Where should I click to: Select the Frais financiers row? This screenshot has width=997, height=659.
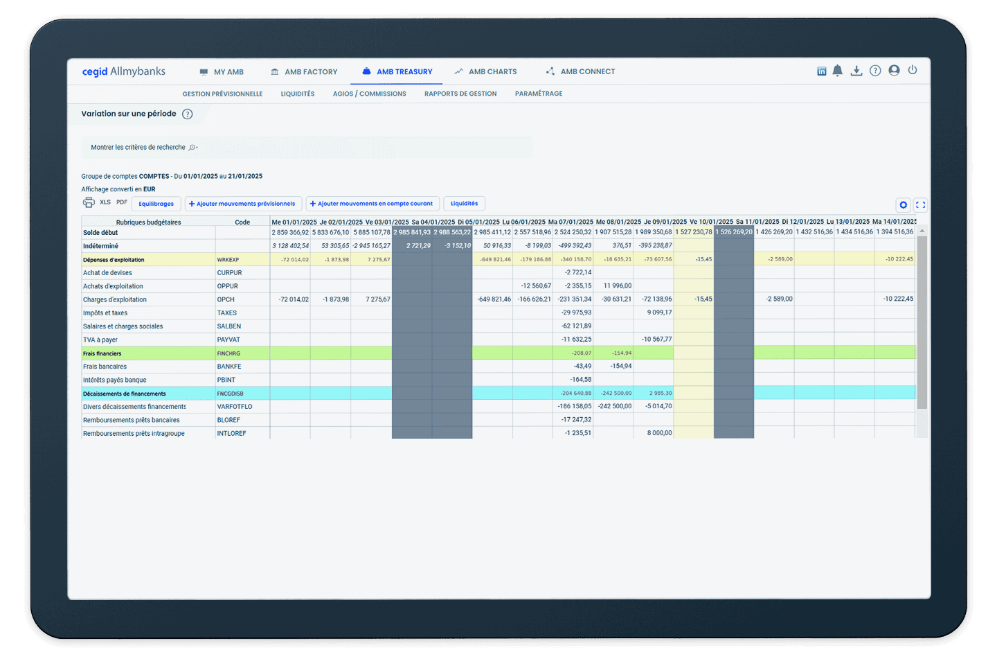point(102,353)
